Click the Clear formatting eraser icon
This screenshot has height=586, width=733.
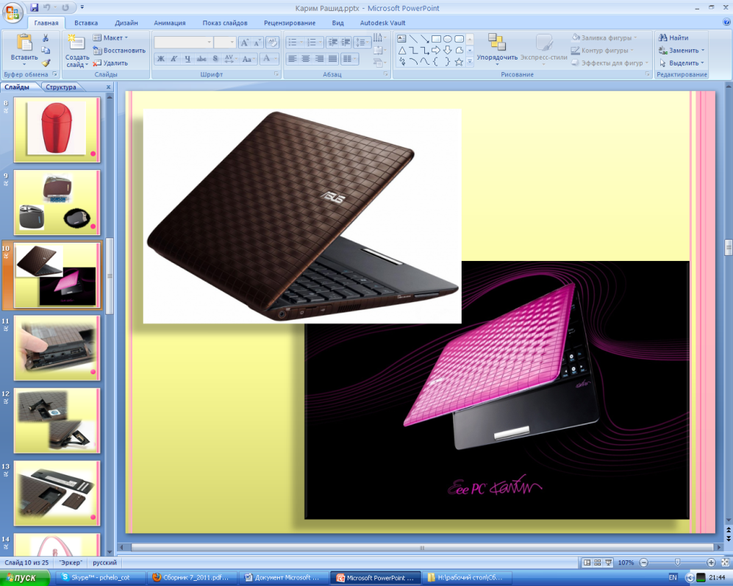(272, 43)
